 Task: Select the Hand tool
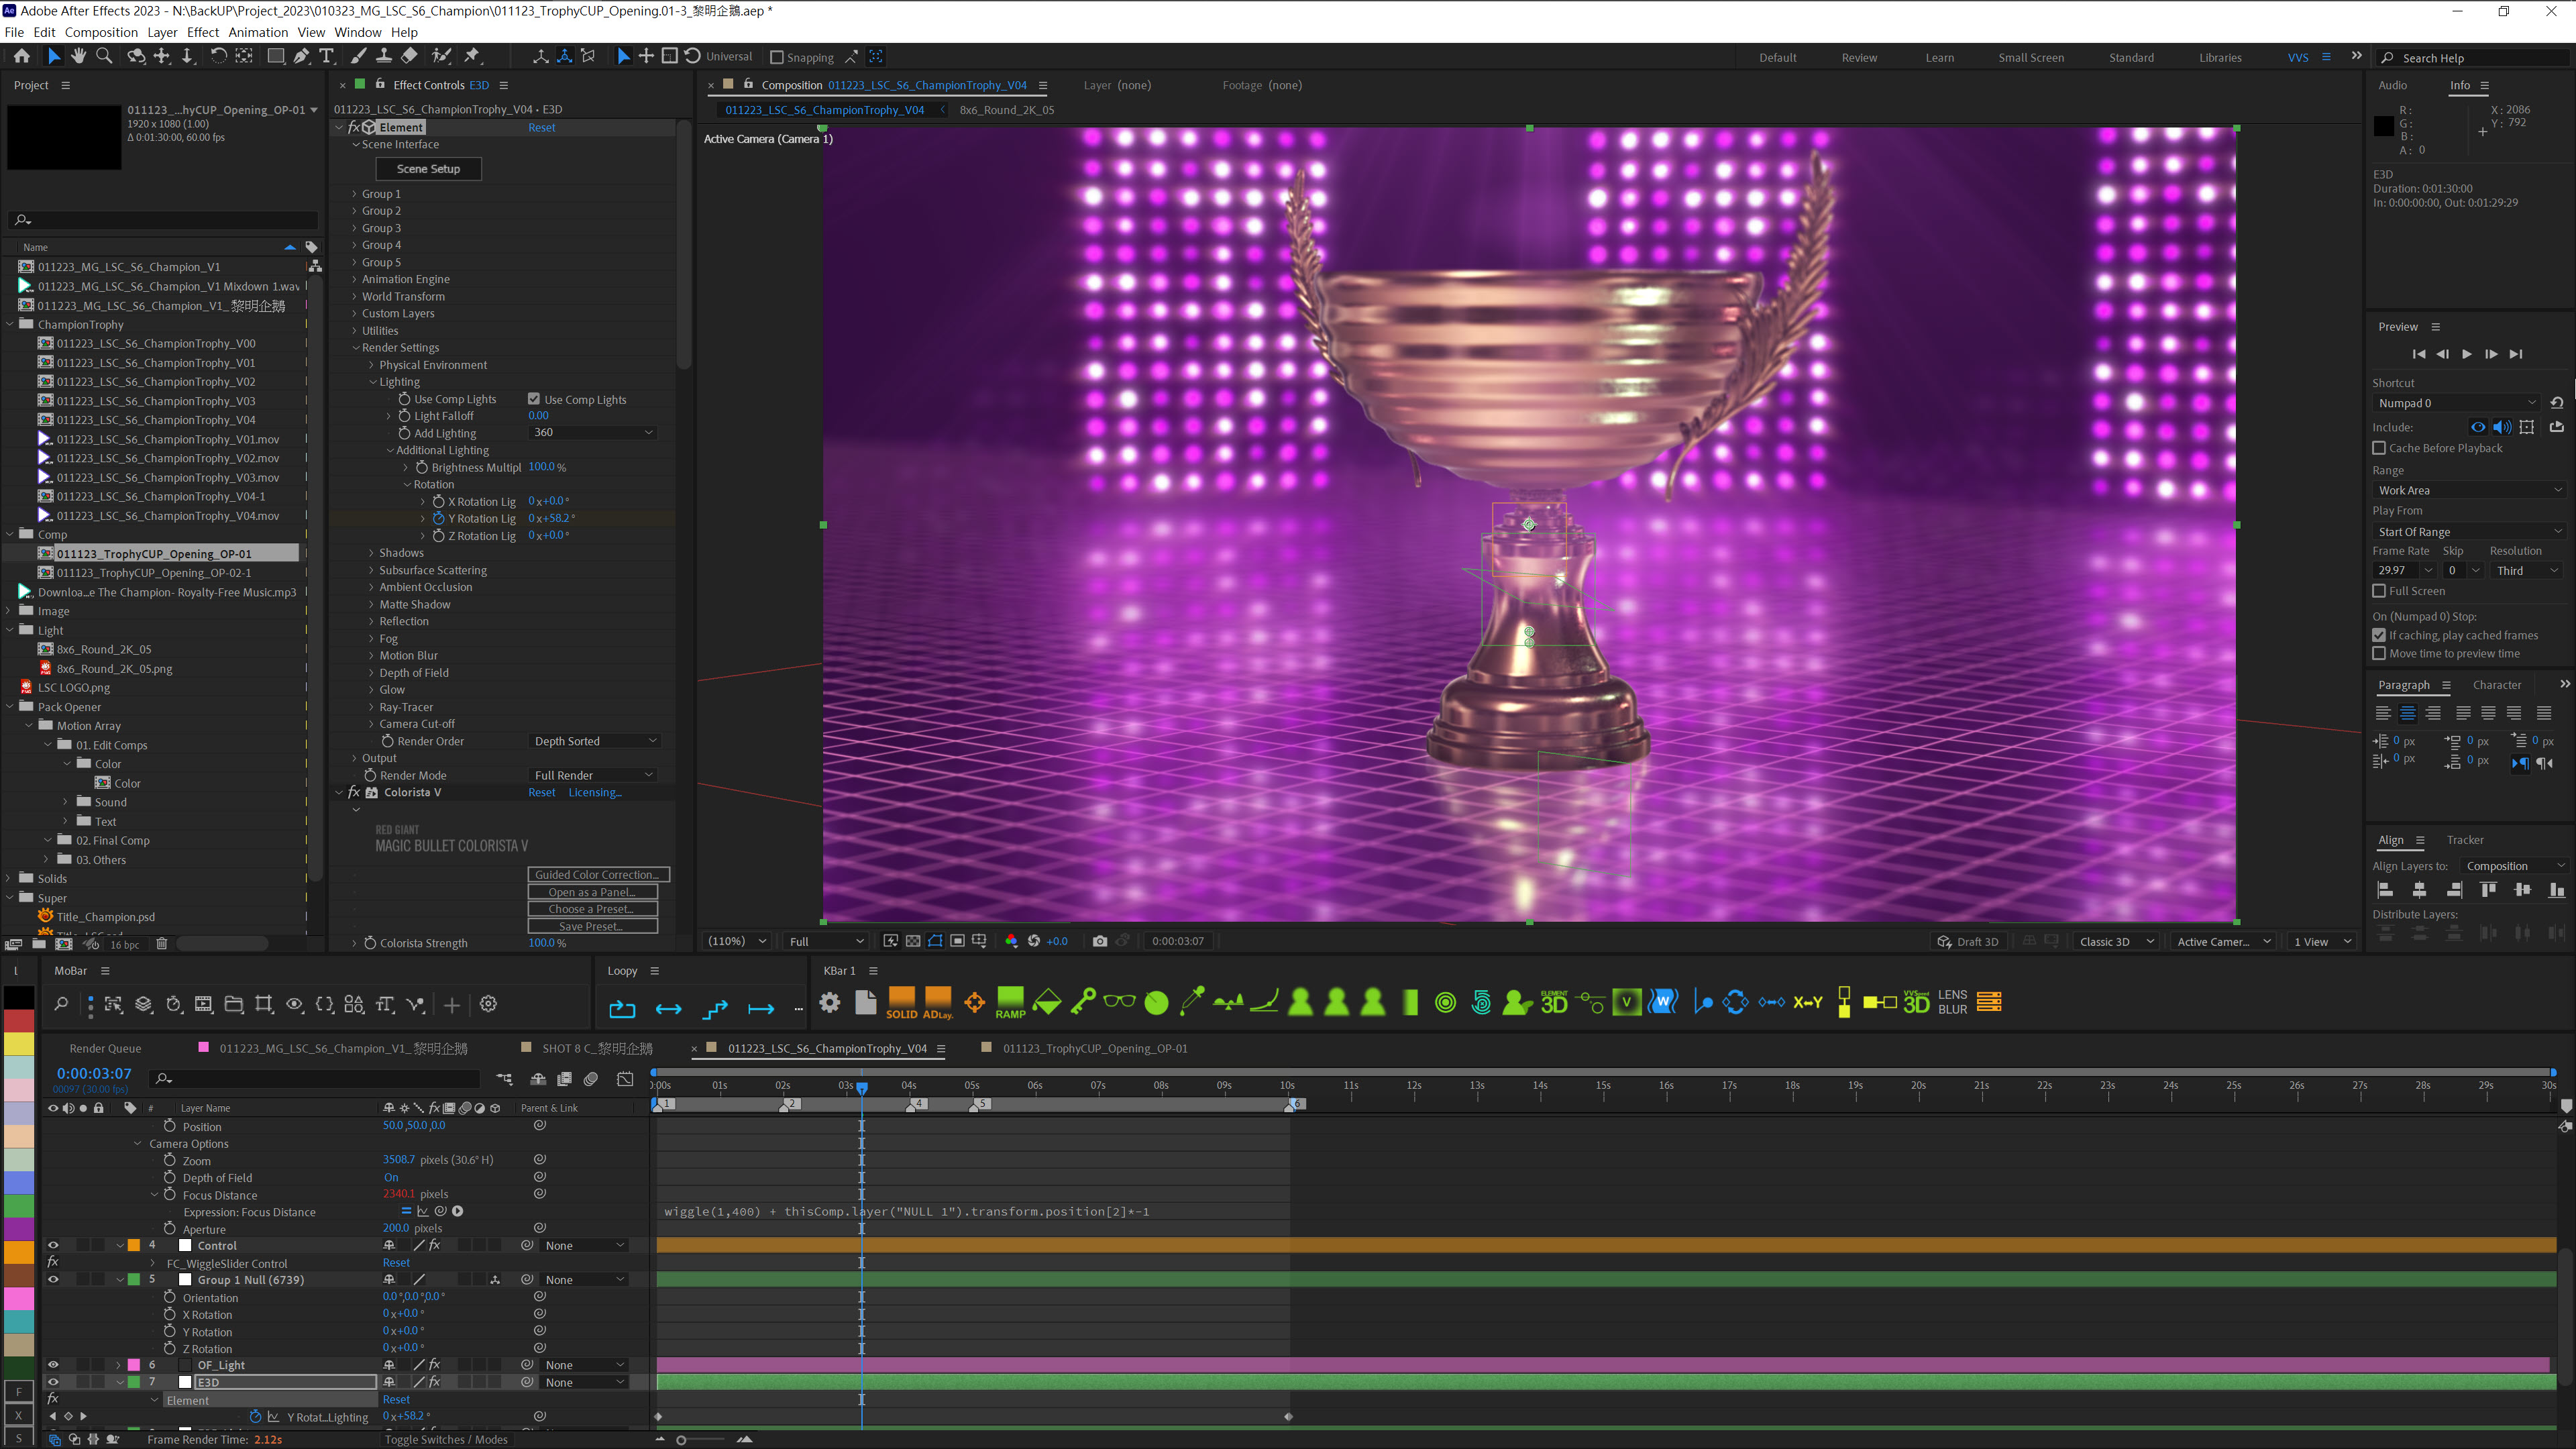79,57
